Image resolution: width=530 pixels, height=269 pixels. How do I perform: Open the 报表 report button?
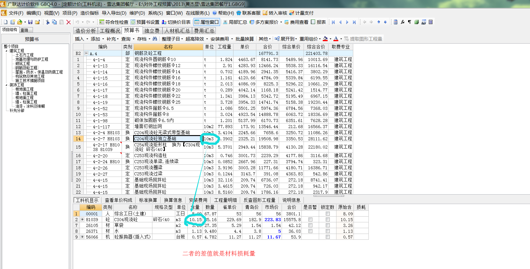pyautogui.click(x=318, y=22)
